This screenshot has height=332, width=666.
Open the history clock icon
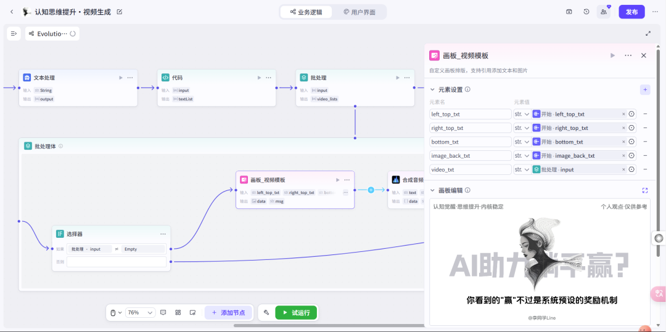pyautogui.click(x=586, y=12)
